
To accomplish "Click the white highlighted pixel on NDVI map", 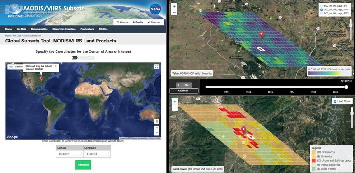I will coord(261,49).
